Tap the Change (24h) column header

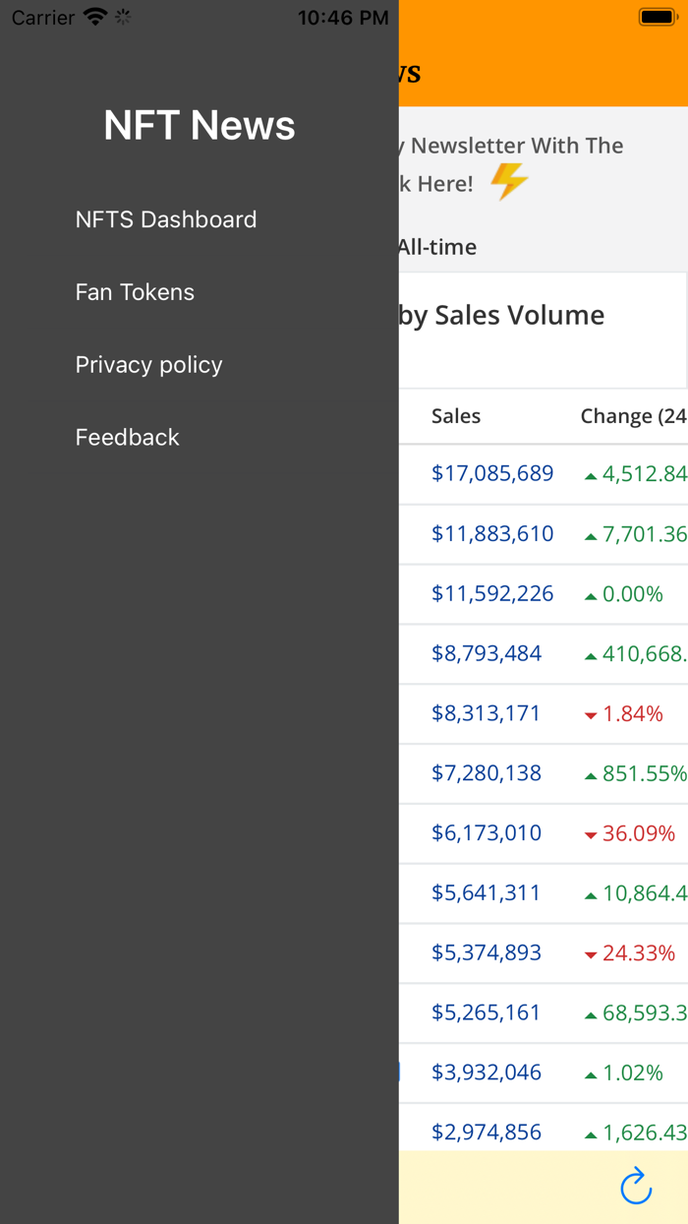tap(634, 415)
